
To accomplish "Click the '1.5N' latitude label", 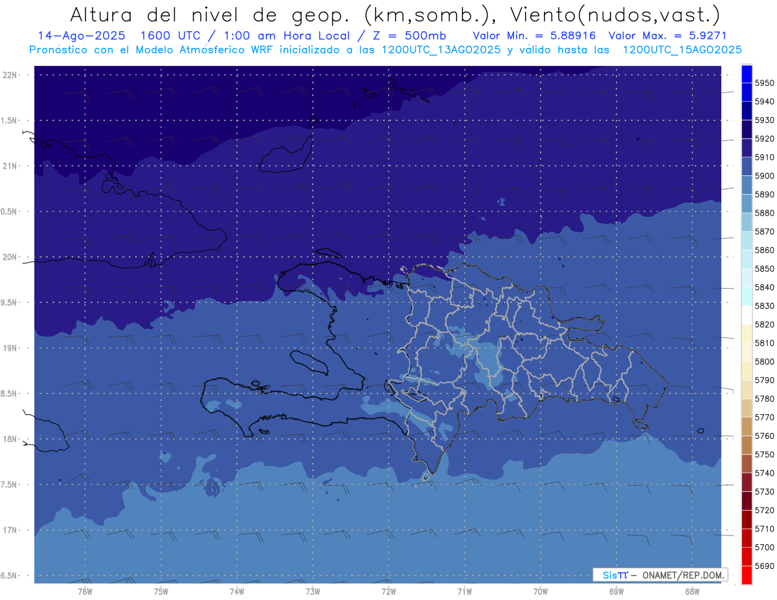I will 9,120.
